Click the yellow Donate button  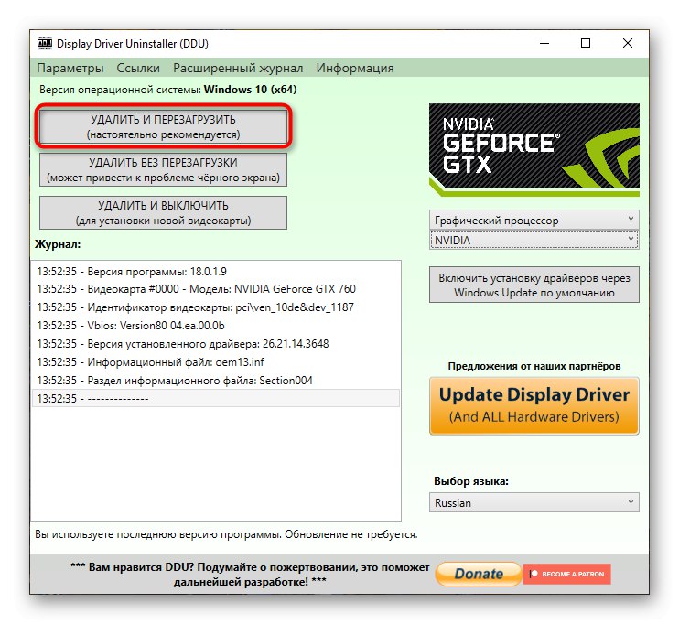tap(478, 574)
